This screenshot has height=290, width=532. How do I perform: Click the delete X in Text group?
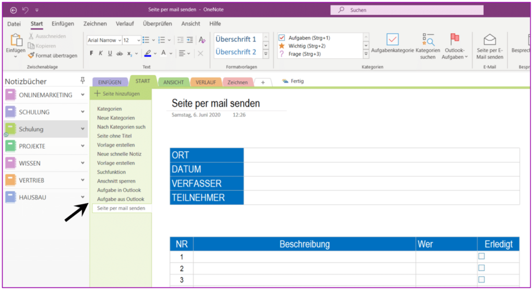point(201,54)
